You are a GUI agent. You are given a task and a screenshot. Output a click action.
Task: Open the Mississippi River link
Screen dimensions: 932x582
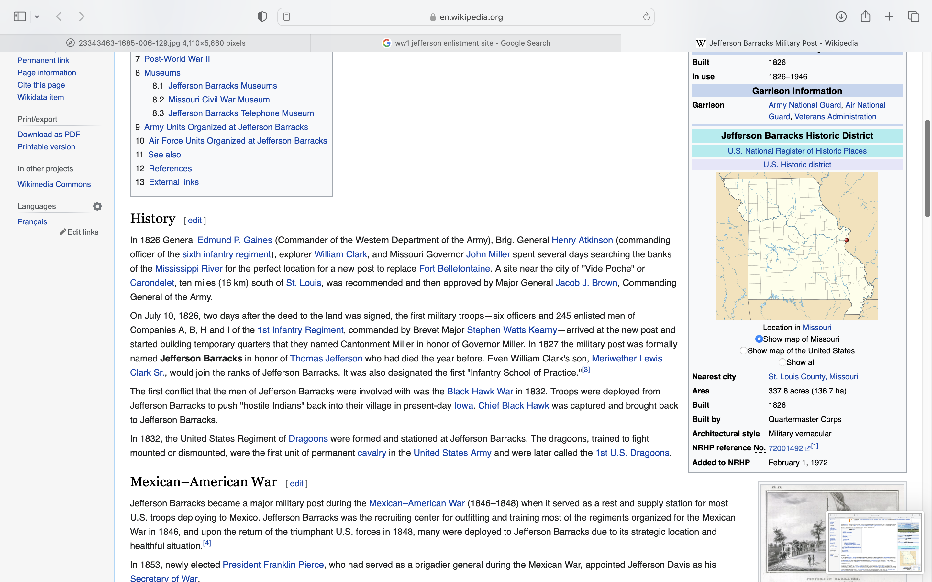188,269
